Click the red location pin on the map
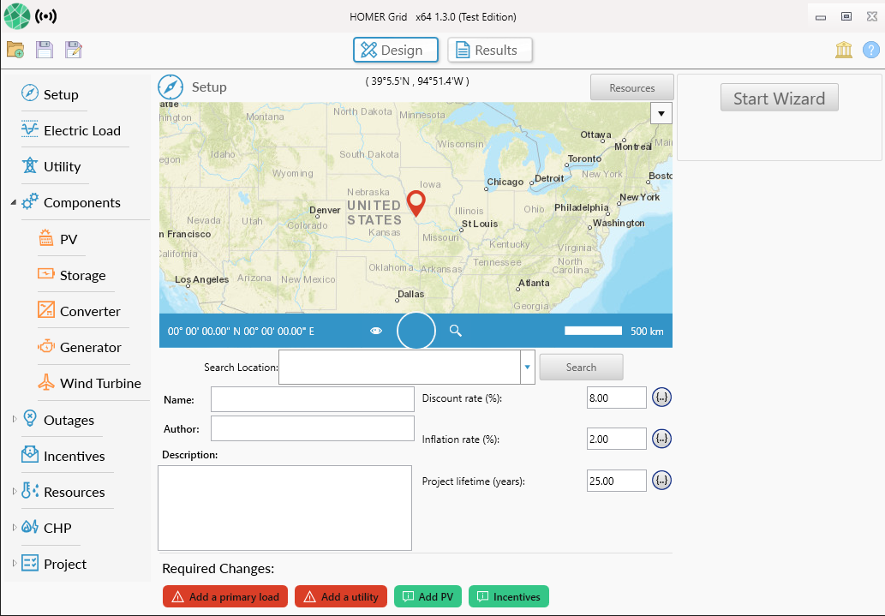Viewport: 885px width, 616px height. [x=416, y=204]
